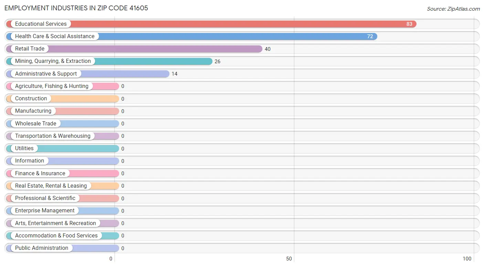Click the value 14 beside Administrative & Support bar
The width and height of the screenshot is (484, 267).
pos(175,74)
